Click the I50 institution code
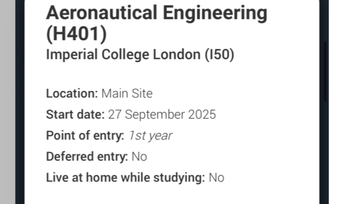337x204 pixels. [219, 56]
